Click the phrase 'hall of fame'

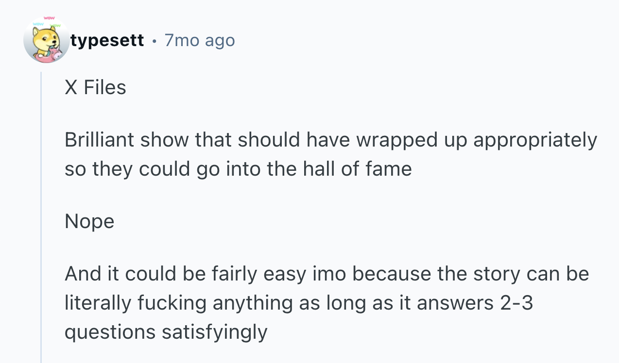pos(358,169)
